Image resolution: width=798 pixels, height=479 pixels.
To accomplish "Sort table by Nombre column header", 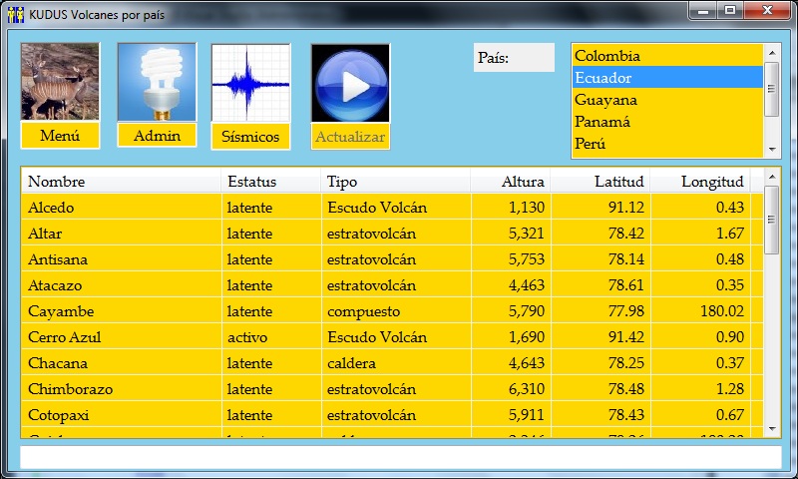I will [x=120, y=182].
